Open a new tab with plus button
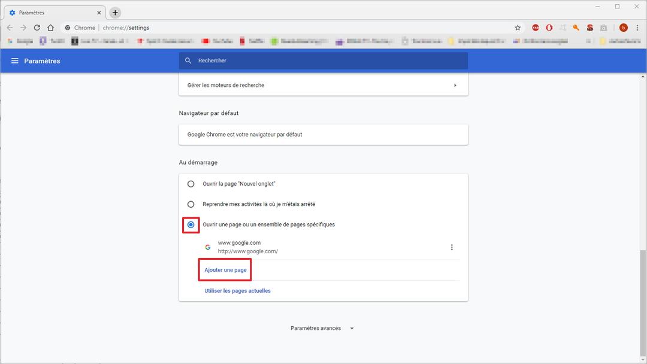Viewport: 647px width, 364px height. click(x=115, y=13)
